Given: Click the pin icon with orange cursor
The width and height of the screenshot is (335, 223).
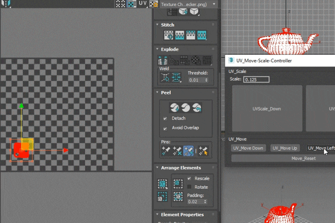Looking at the screenshot, I should (x=203, y=151).
